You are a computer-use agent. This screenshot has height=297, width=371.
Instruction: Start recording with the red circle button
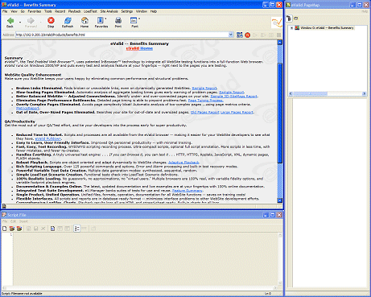tap(247, 35)
